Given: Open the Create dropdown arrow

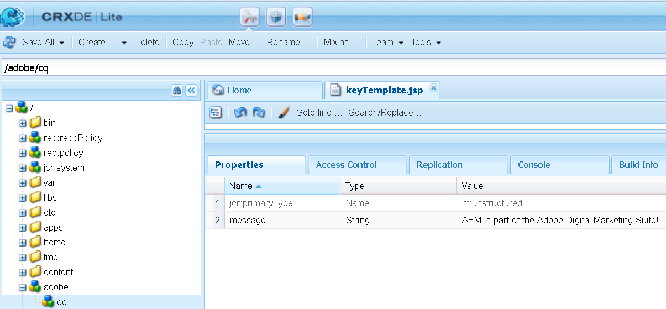Looking at the screenshot, I should [124, 43].
